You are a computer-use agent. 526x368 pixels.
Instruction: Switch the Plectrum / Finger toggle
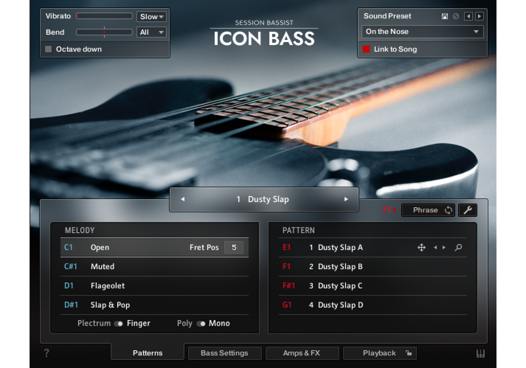[118, 324]
